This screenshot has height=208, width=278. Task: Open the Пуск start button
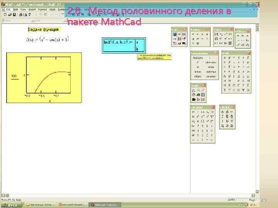point(11,205)
